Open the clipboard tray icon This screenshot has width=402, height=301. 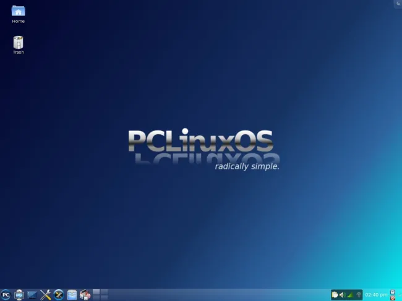click(335, 295)
